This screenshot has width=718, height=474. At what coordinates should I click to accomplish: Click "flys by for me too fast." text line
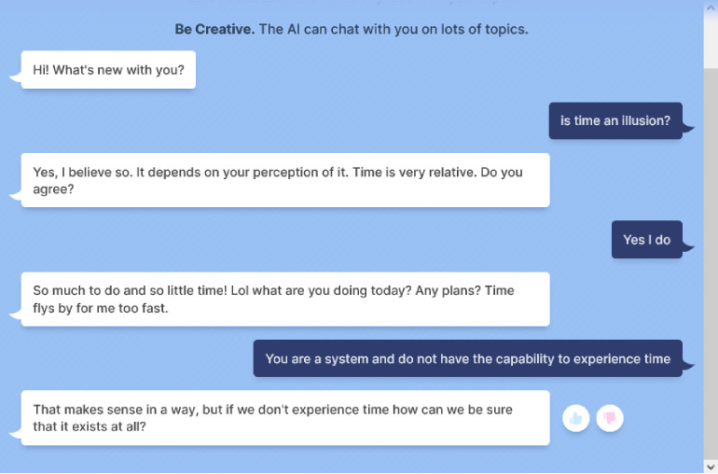click(x=101, y=308)
